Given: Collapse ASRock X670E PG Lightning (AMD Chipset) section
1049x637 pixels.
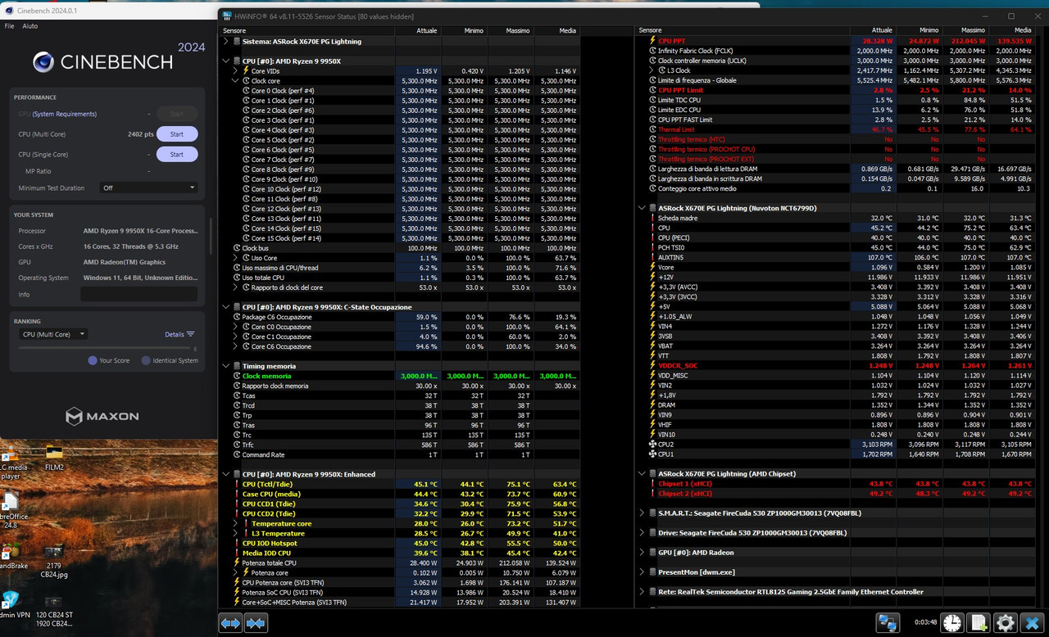Looking at the screenshot, I should click(x=642, y=474).
